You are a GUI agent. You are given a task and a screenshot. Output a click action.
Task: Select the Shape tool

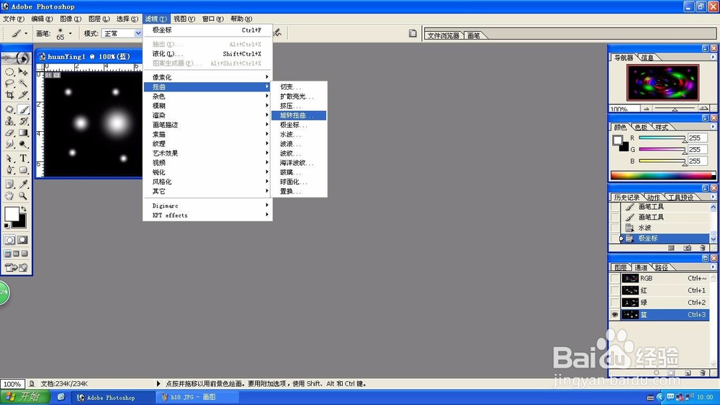point(23,170)
